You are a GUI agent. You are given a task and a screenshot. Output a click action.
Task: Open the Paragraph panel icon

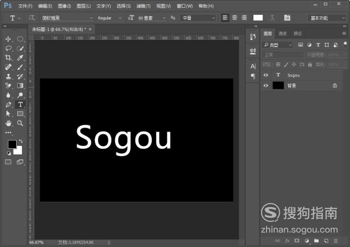(x=253, y=76)
